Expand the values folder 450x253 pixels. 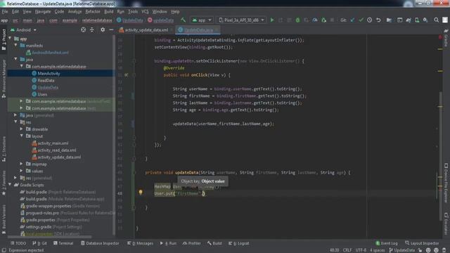(21, 171)
